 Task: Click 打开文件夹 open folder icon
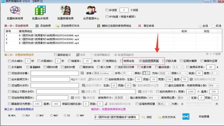(160, 117)
